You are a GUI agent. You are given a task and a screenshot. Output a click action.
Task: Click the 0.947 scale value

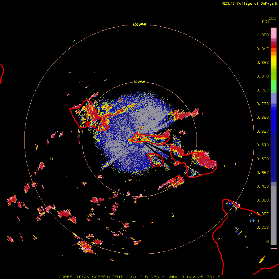[x=263, y=49]
